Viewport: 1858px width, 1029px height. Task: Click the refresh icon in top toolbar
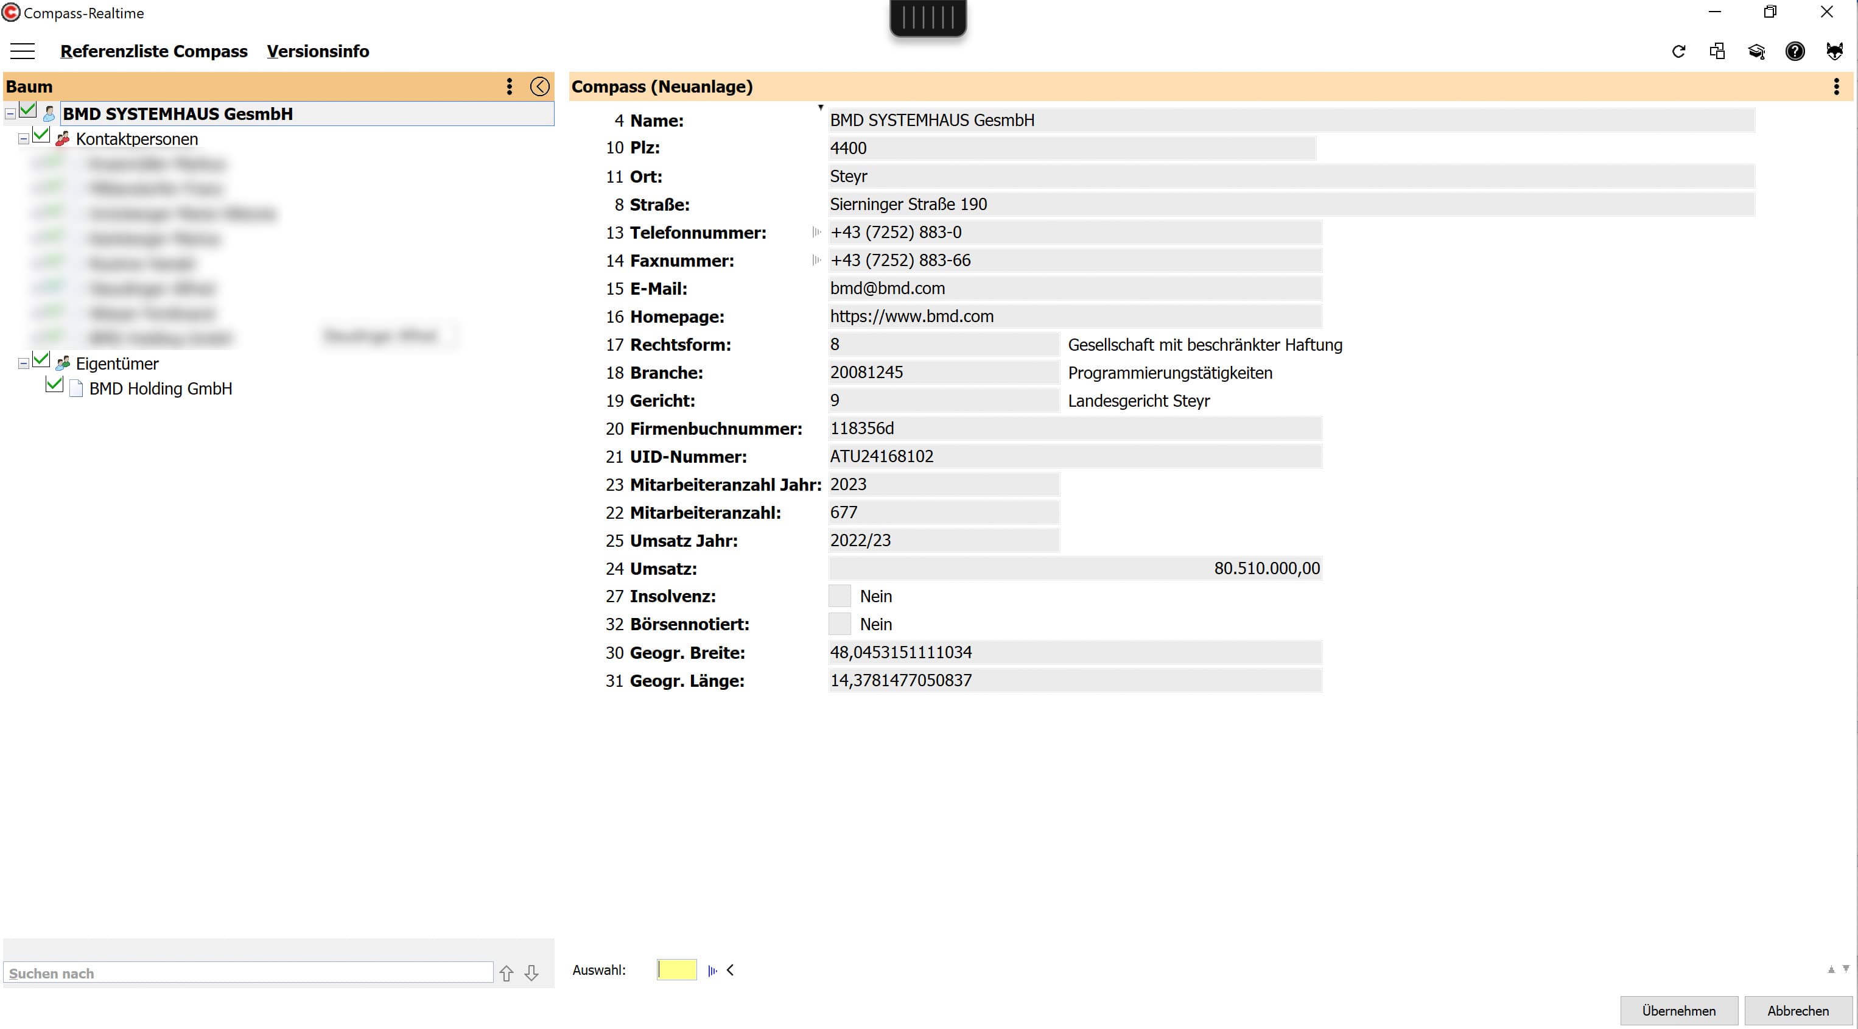(1678, 51)
